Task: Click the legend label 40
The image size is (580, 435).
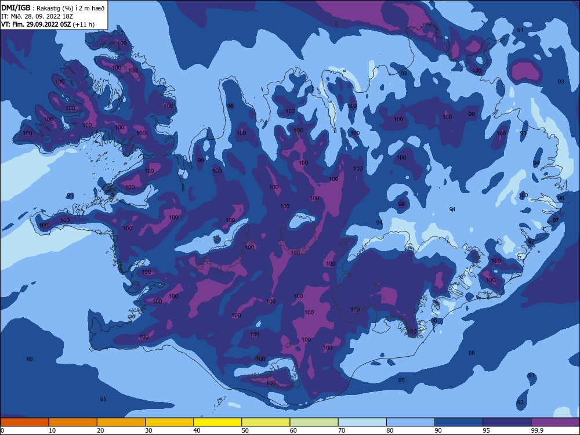Action: click(x=197, y=430)
